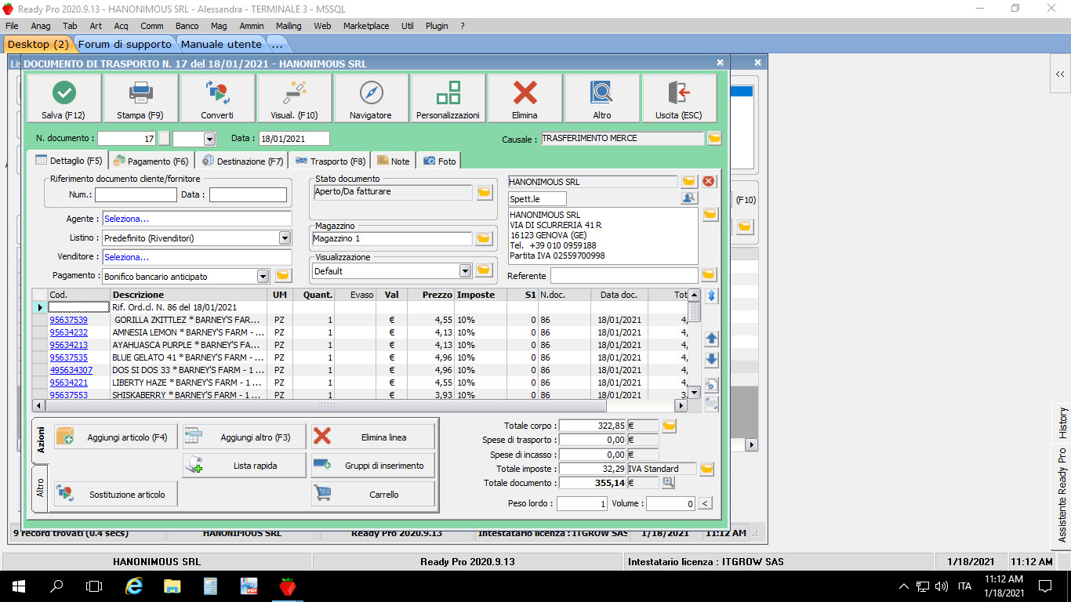
Task: Click the Windows Search taskbar icon
Action: pos(56,586)
